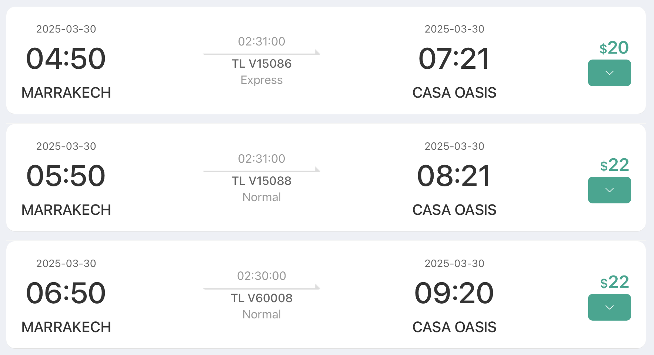Viewport: 654px width, 355px height.
Task: Click CASA OASIS on the 08:21 arrival
Action: [x=454, y=210]
